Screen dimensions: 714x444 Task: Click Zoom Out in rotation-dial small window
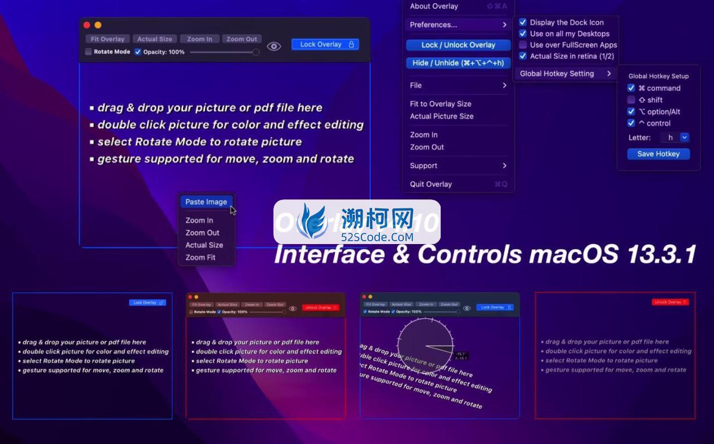448,304
